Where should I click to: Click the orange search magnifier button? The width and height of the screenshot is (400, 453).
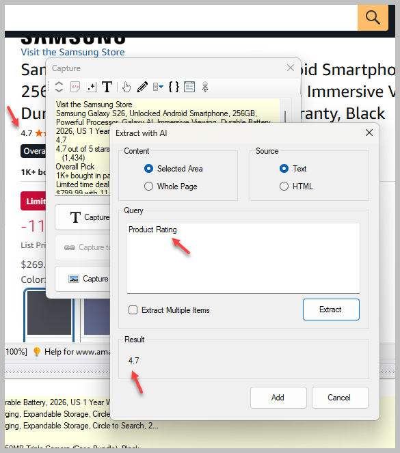coord(373,17)
